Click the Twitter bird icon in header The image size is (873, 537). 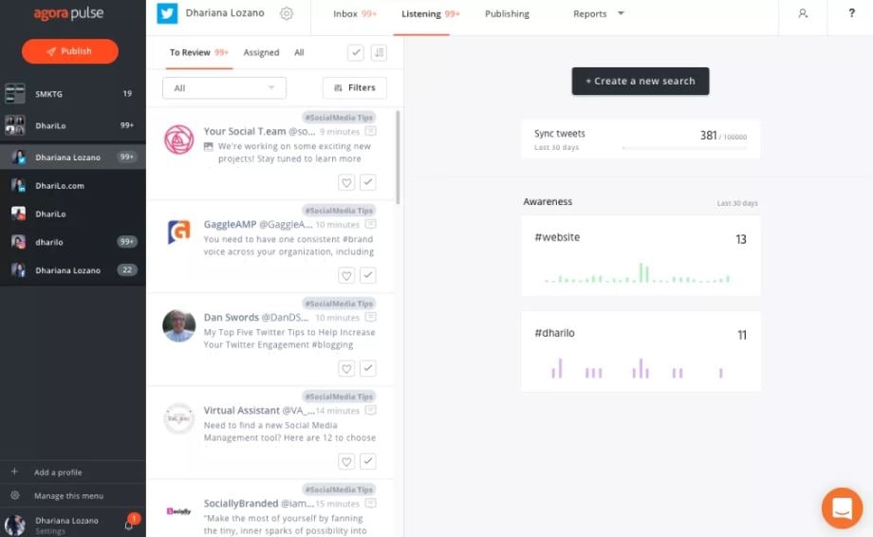[x=167, y=13]
